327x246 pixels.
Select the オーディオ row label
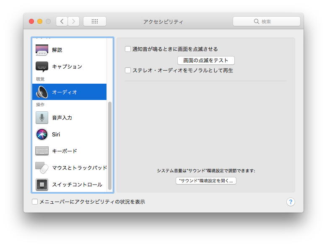pos(65,92)
